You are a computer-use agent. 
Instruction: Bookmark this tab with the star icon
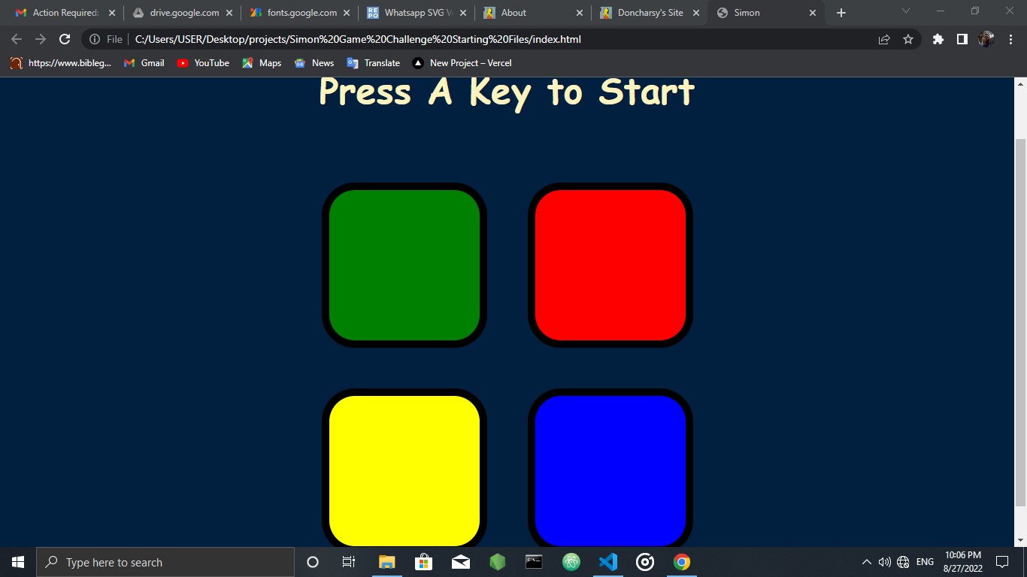[x=908, y=39]
